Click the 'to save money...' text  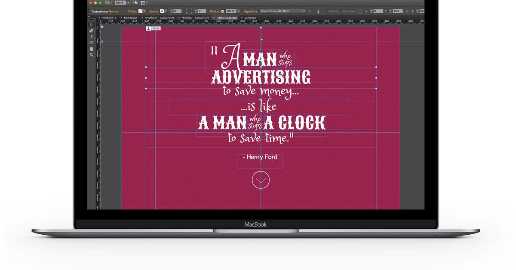pos(261,92)
